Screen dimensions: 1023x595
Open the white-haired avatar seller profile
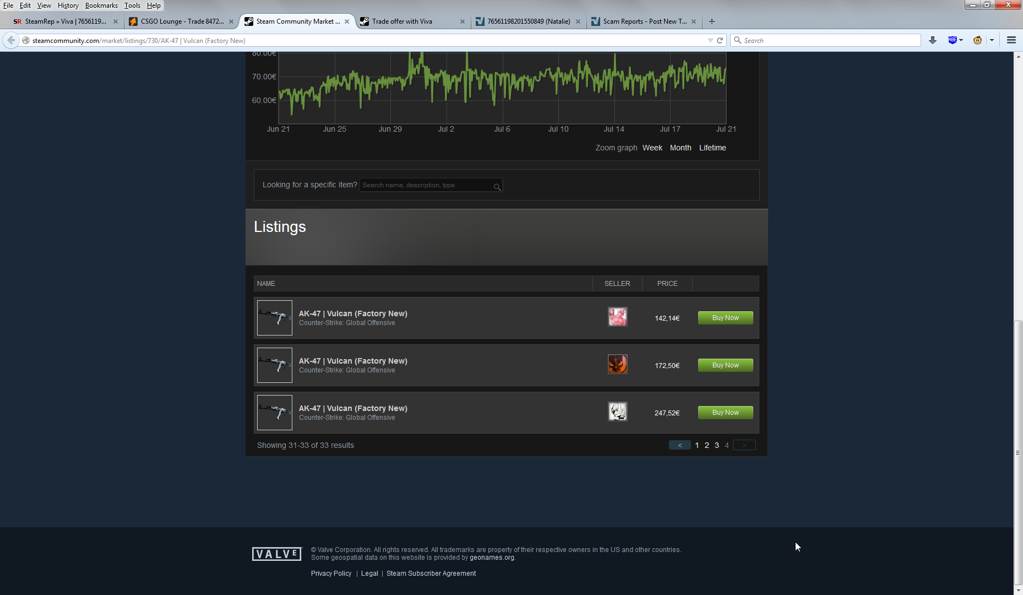pos(617,412)
